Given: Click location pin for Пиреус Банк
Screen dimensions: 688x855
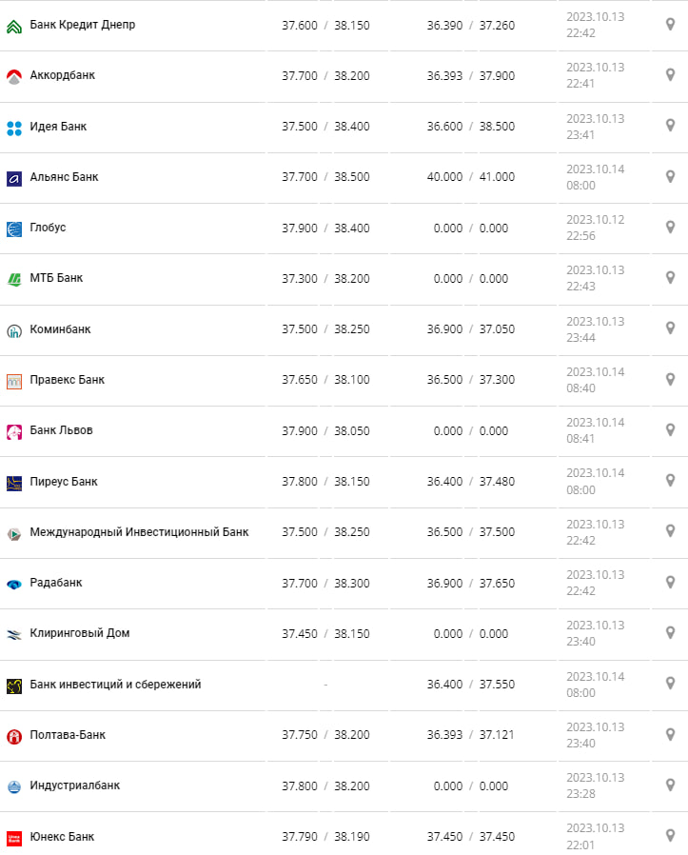Looking at the screenshot, I should click(x=670, y=481).
